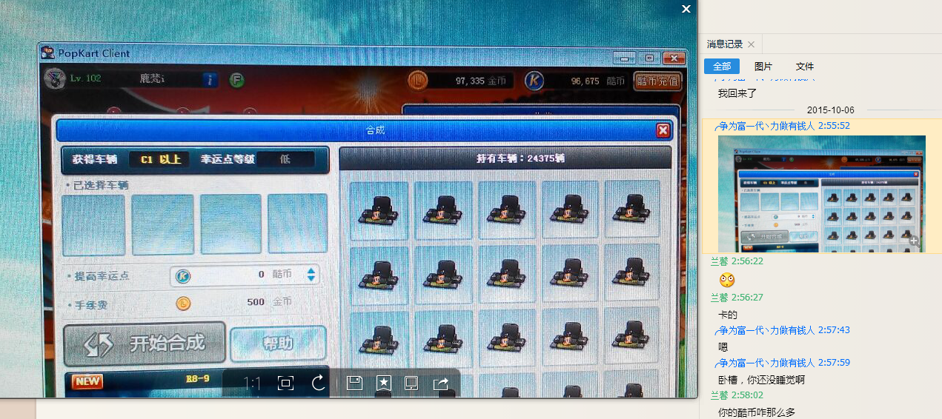
Task: Add image to favorites with star icon
Action: [384, 383]
